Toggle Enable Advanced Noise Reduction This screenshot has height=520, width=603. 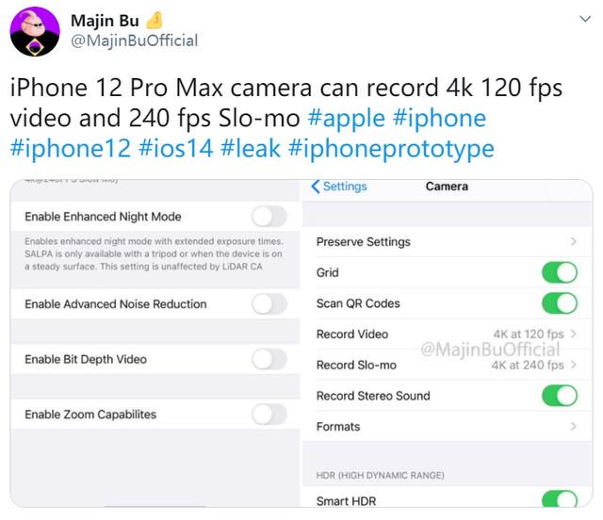[x=269, y=304]
